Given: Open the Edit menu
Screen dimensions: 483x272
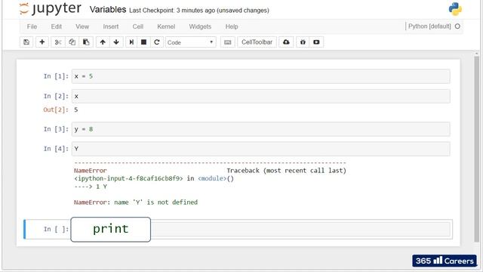Looking at the screenshot, I should (x=57, y=26).
